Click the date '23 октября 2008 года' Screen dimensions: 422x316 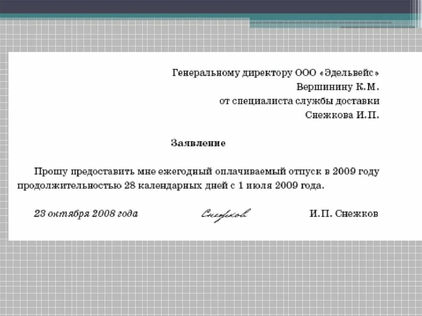86,214
